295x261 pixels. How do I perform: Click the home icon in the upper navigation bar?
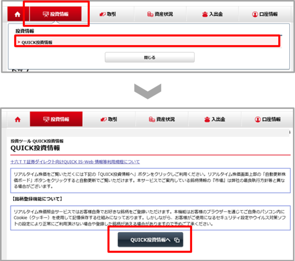(18, 14)
